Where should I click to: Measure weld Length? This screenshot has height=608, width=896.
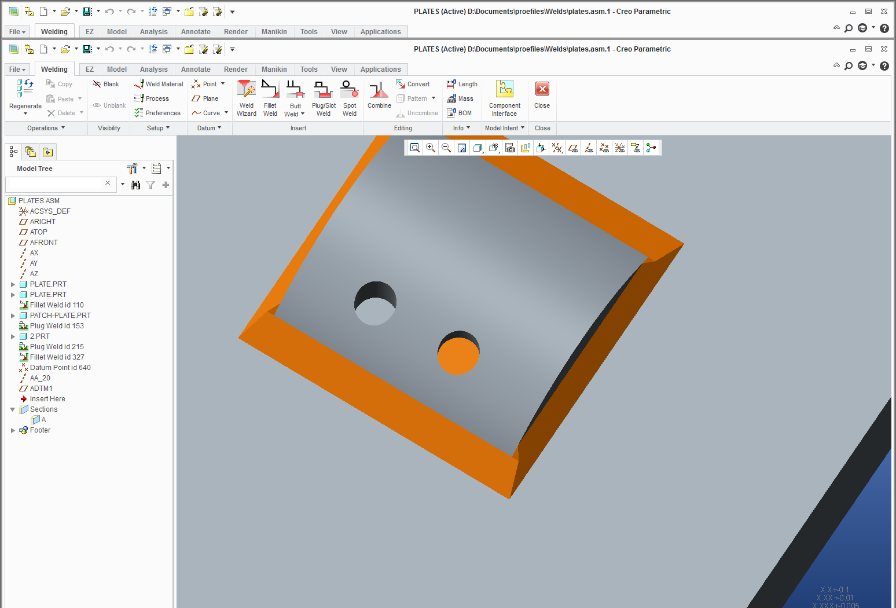pos(462,84)
